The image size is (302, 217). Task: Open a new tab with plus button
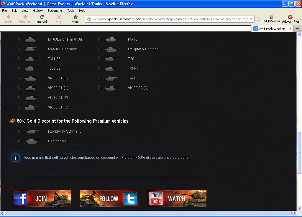point(298,29)
